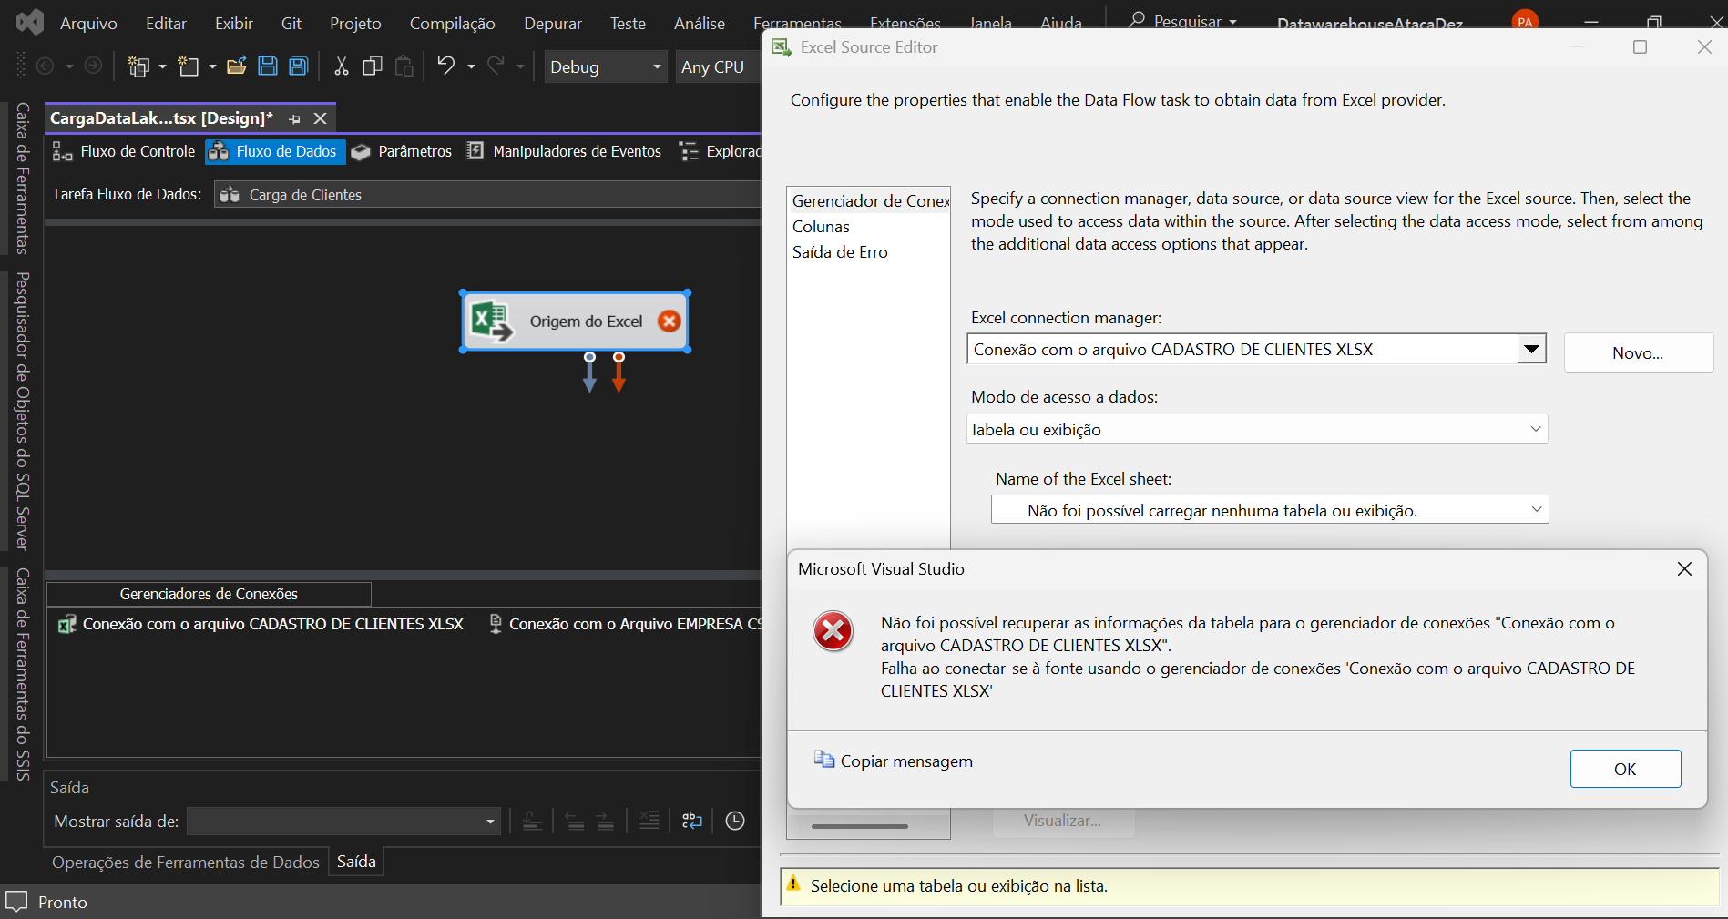Open the Depurar menu

(552, 23)
